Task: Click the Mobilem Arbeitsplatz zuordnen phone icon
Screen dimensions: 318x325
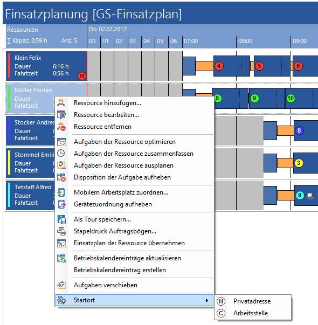Action: [61, 192]
